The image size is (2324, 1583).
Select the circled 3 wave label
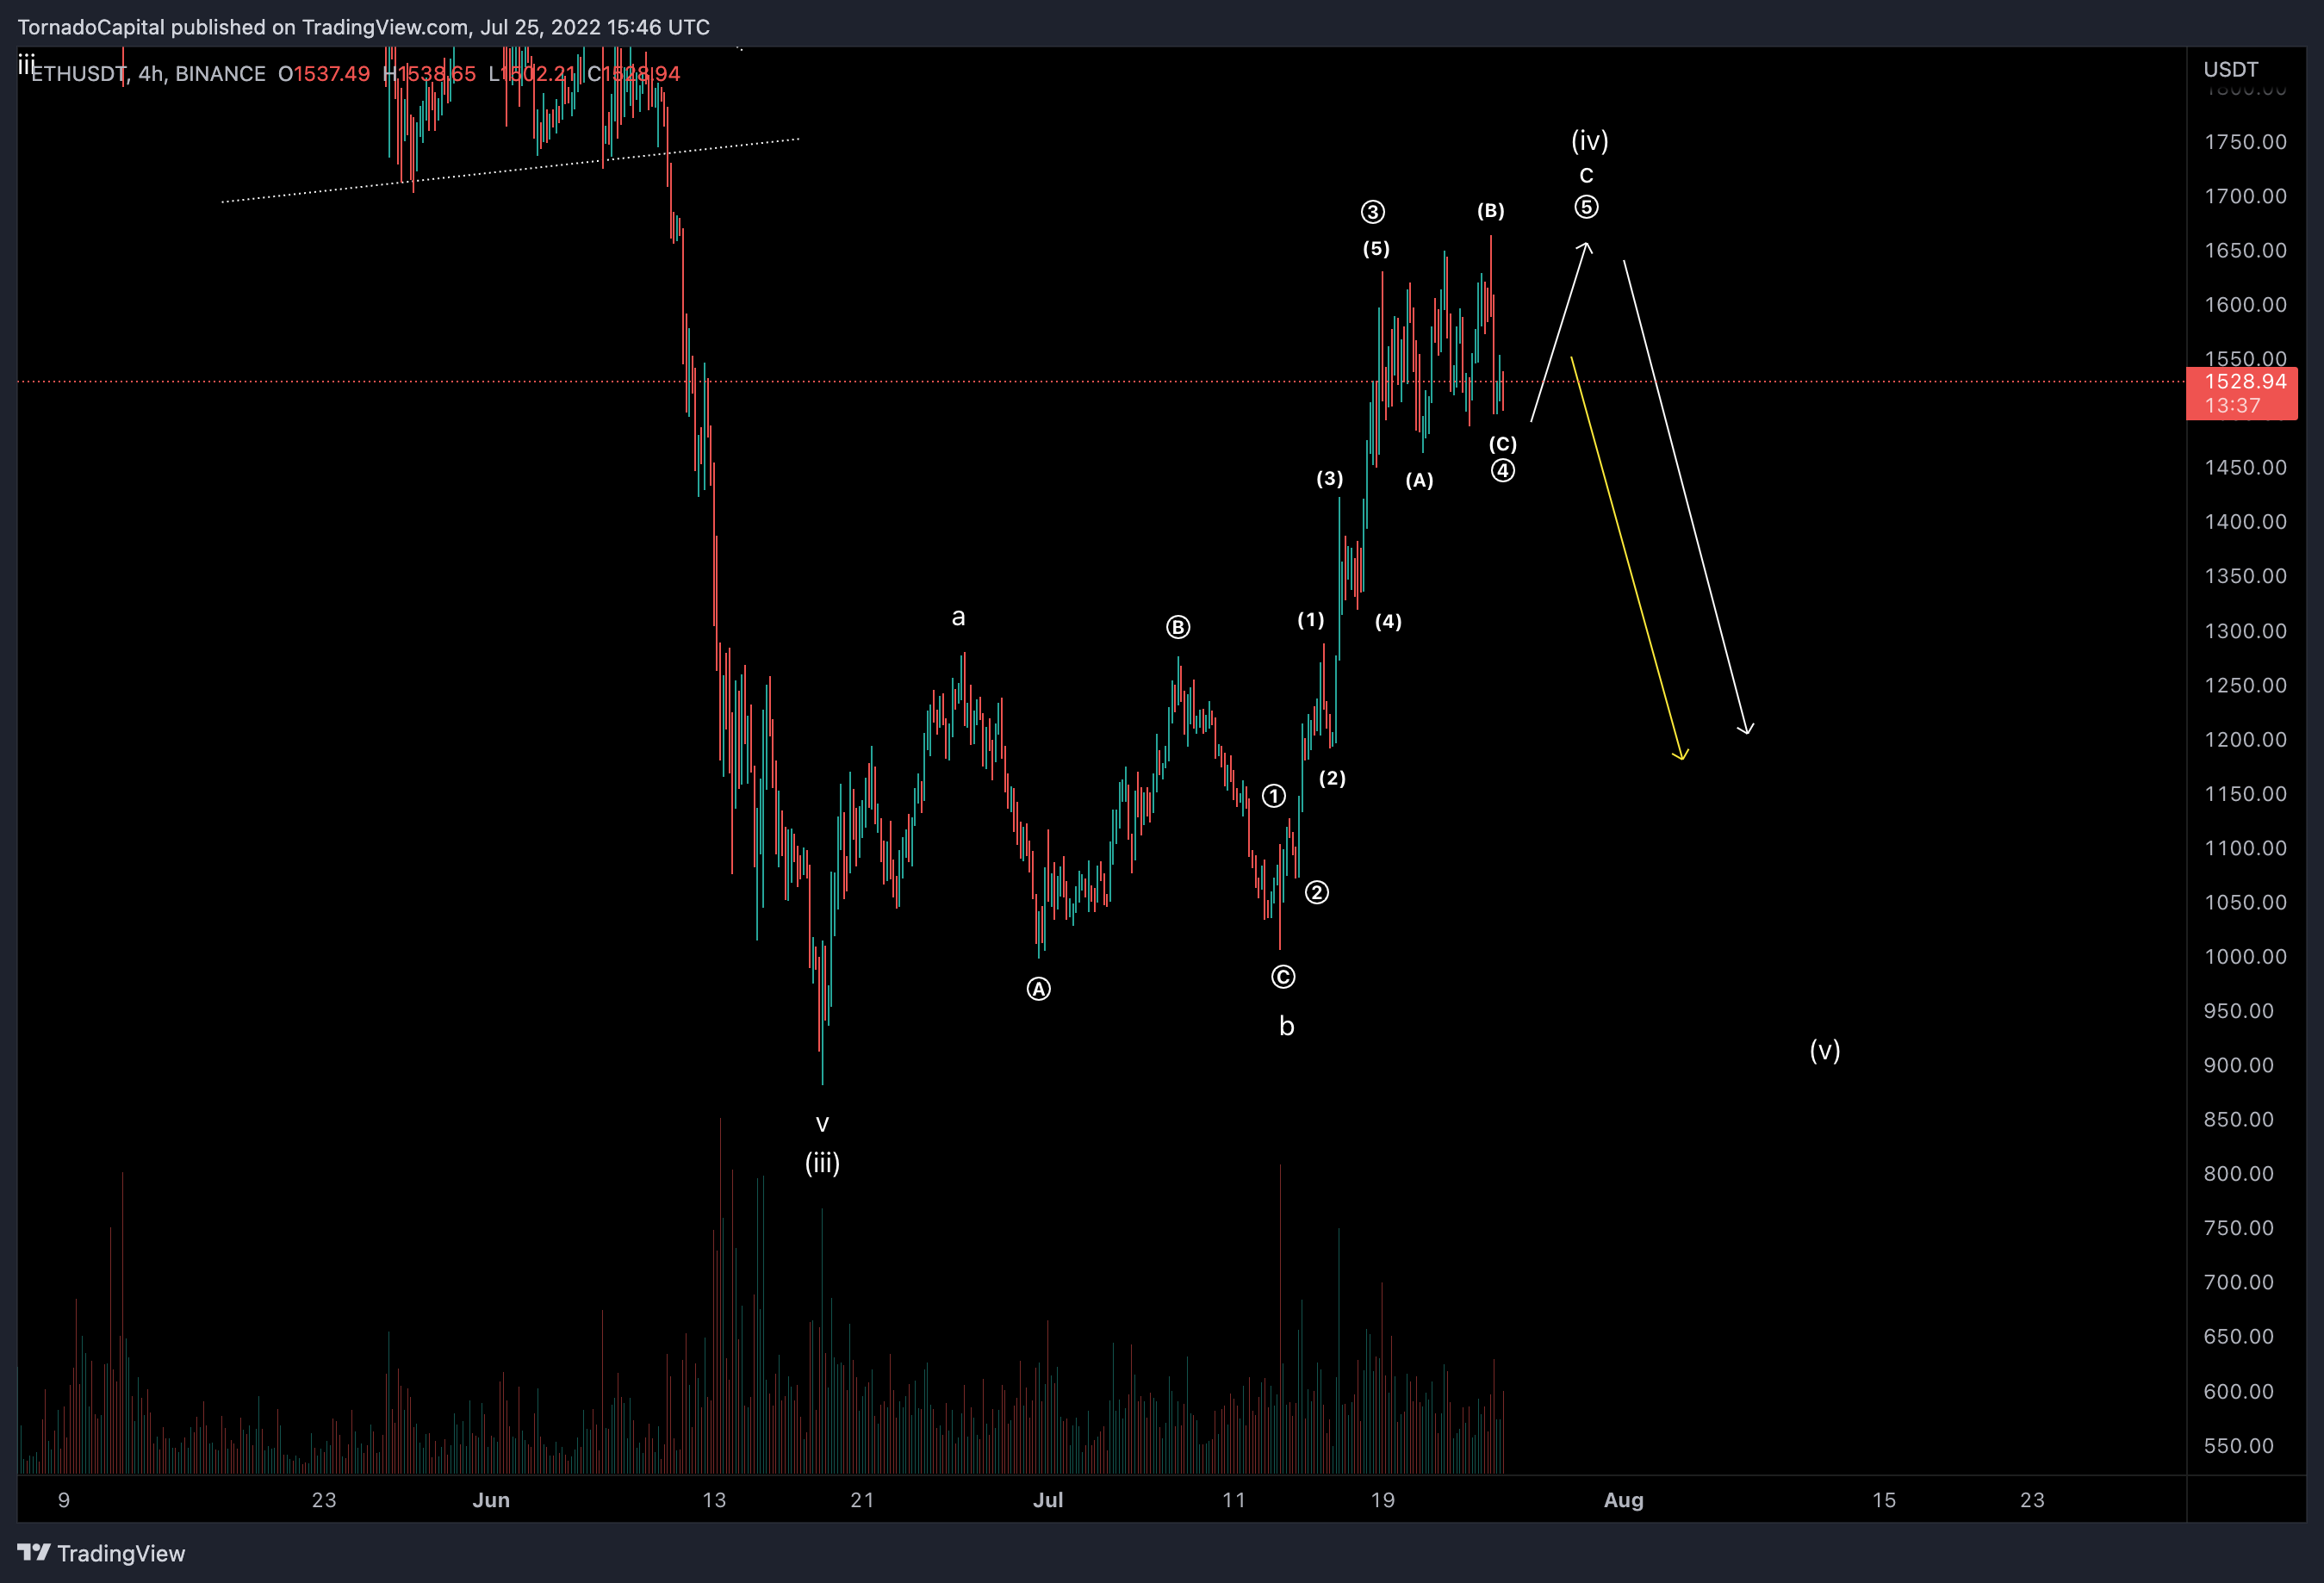point(1372,212)
